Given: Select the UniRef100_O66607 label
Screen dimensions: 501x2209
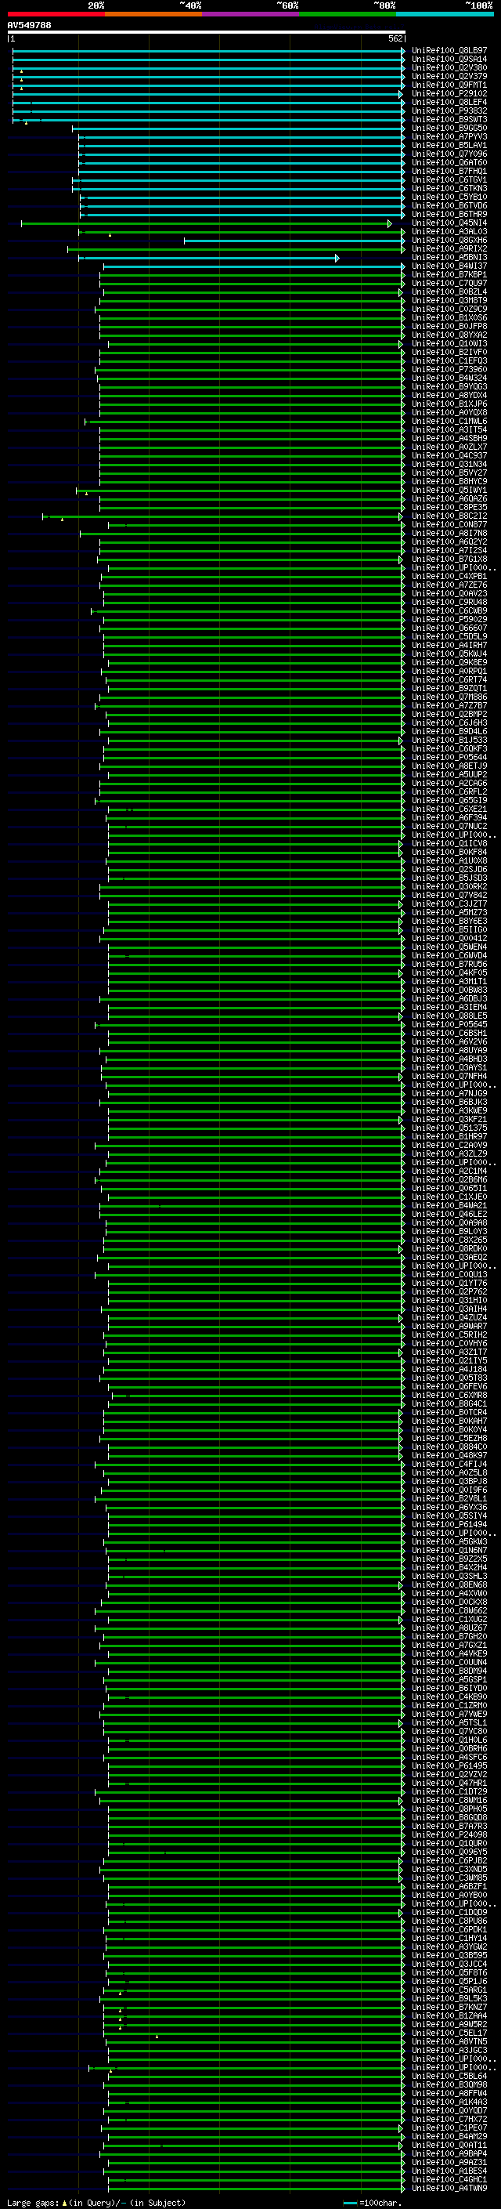Looking at the screenshot, I should click(449, 628).
